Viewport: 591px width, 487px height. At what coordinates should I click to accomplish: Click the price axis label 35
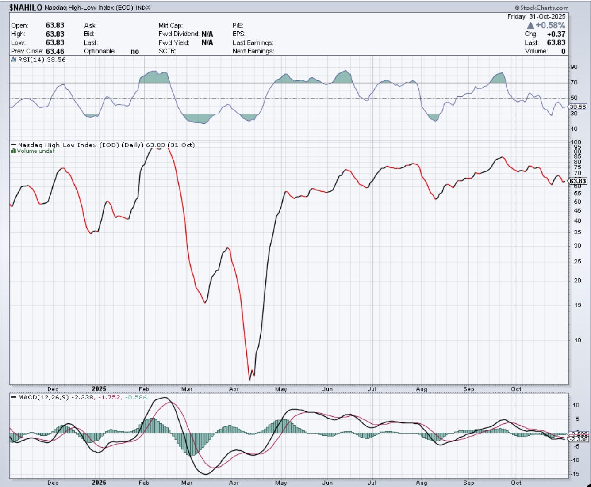577,232
